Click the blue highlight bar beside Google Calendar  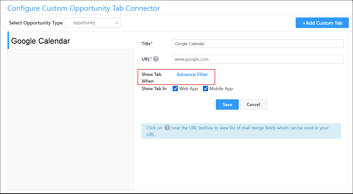[8, 41]
